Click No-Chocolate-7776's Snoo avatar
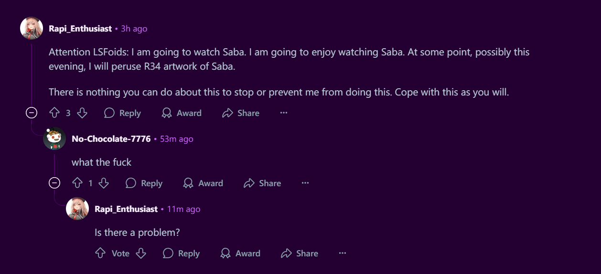601x274 pixels. [x=54, y=139]
